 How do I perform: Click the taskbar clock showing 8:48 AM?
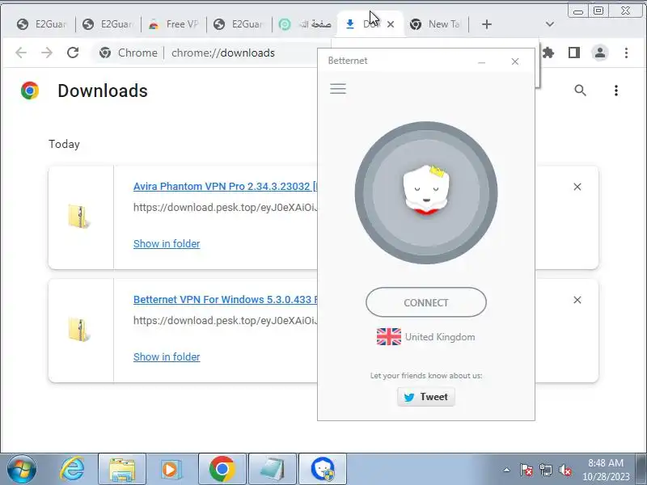(x=606, y=470)
